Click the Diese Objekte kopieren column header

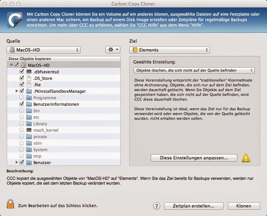click(x=64, y=59)
